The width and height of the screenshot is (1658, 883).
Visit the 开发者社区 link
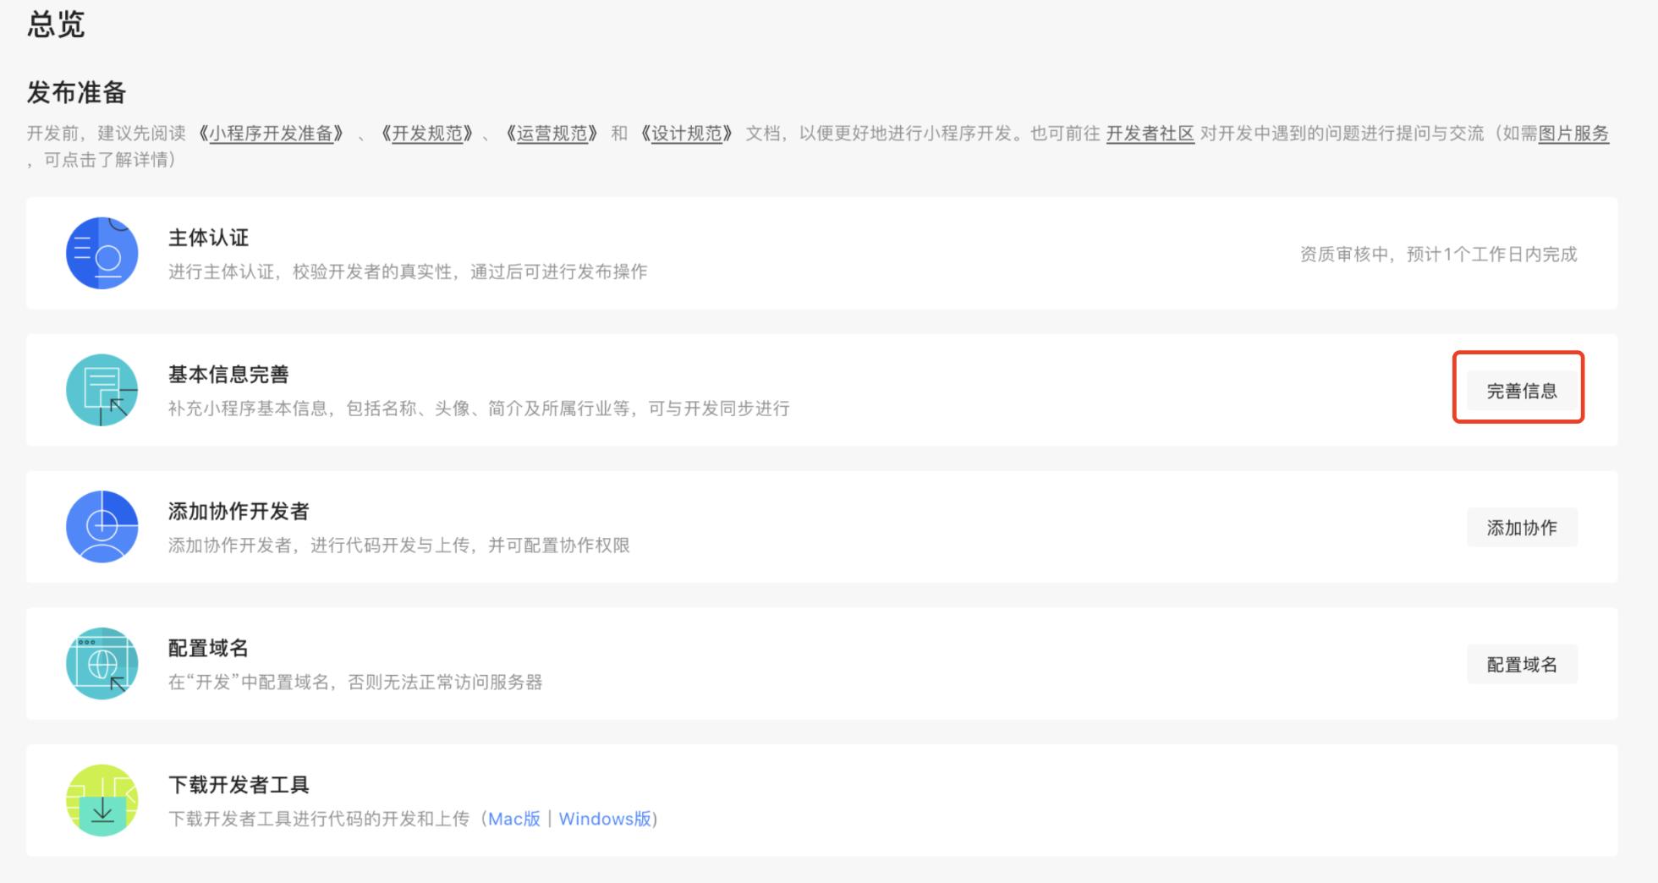[1150, 134]
